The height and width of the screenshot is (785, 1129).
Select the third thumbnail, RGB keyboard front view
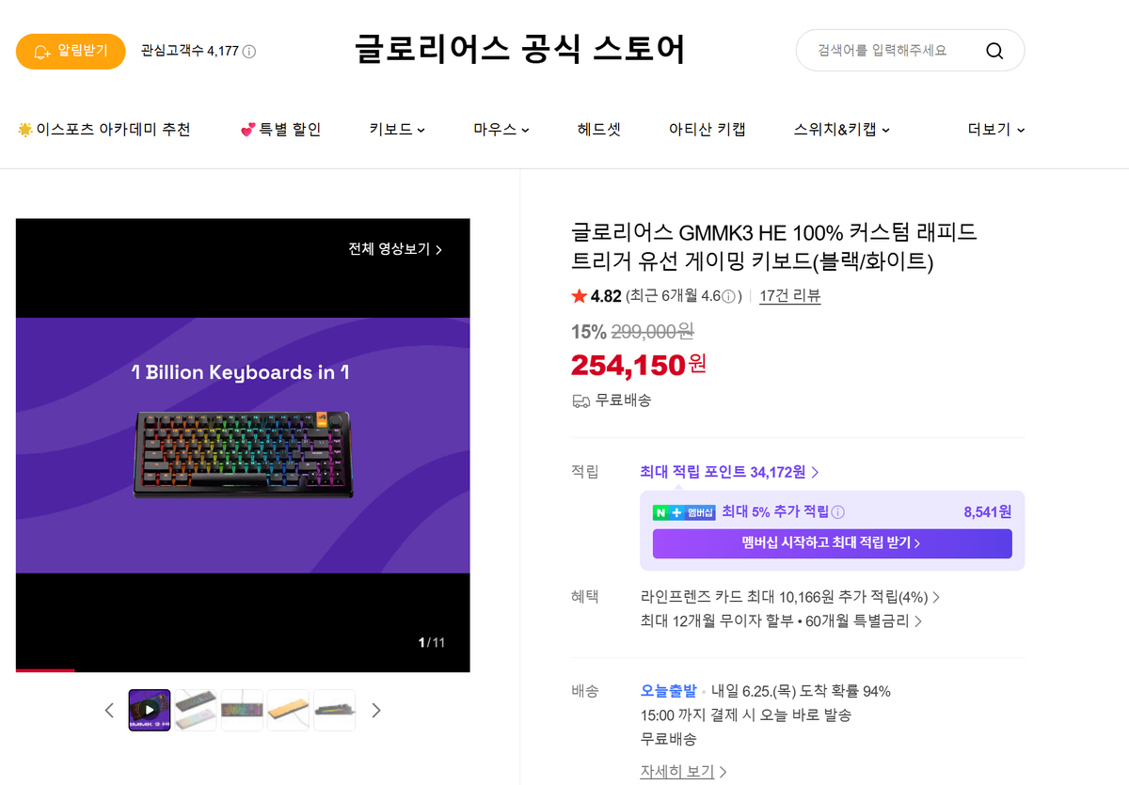point(242,711)
